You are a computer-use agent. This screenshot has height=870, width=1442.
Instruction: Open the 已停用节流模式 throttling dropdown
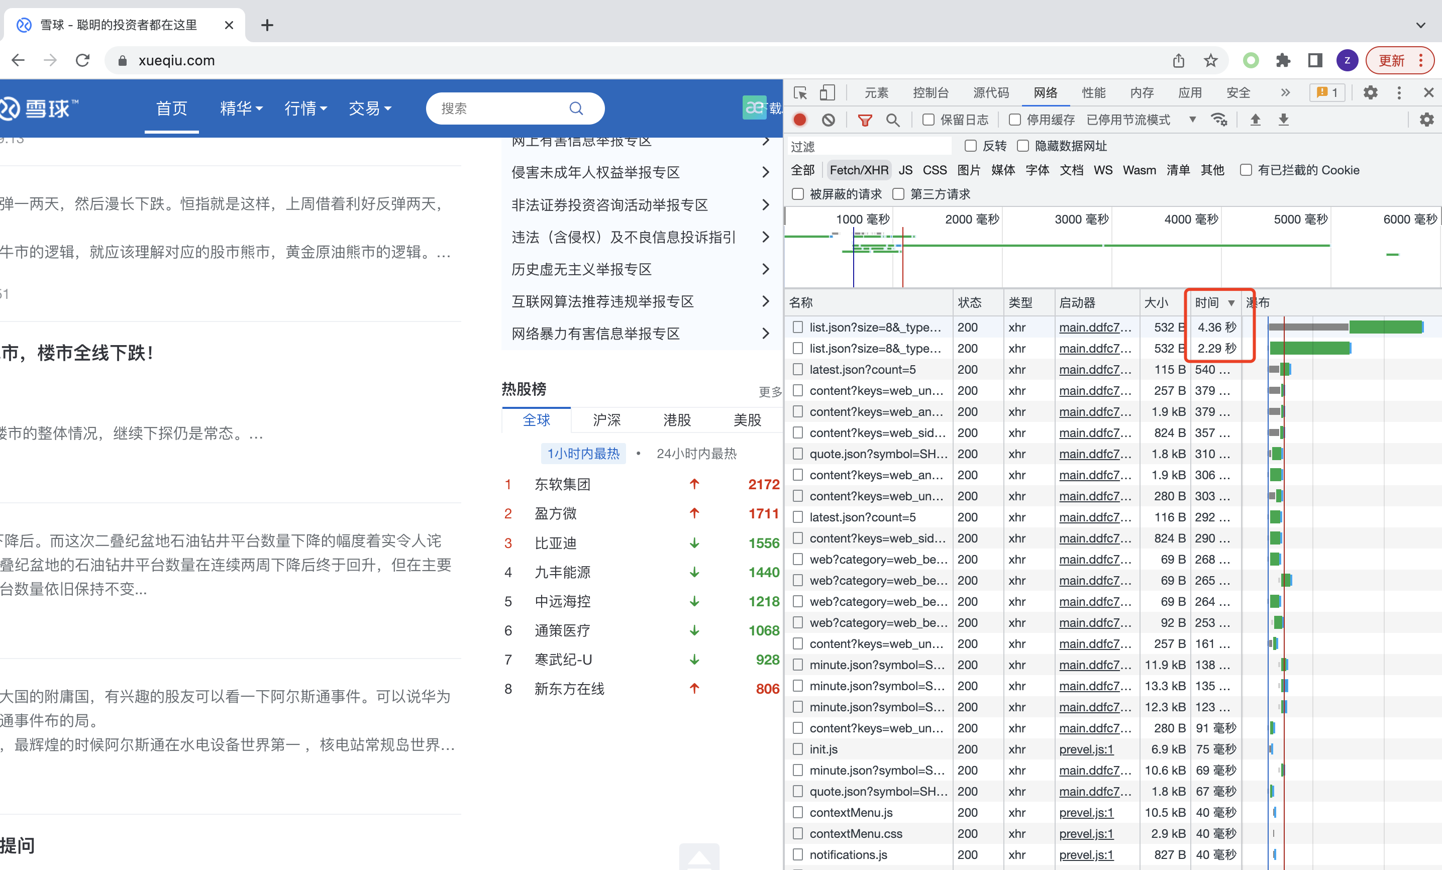click(1141, 120)
